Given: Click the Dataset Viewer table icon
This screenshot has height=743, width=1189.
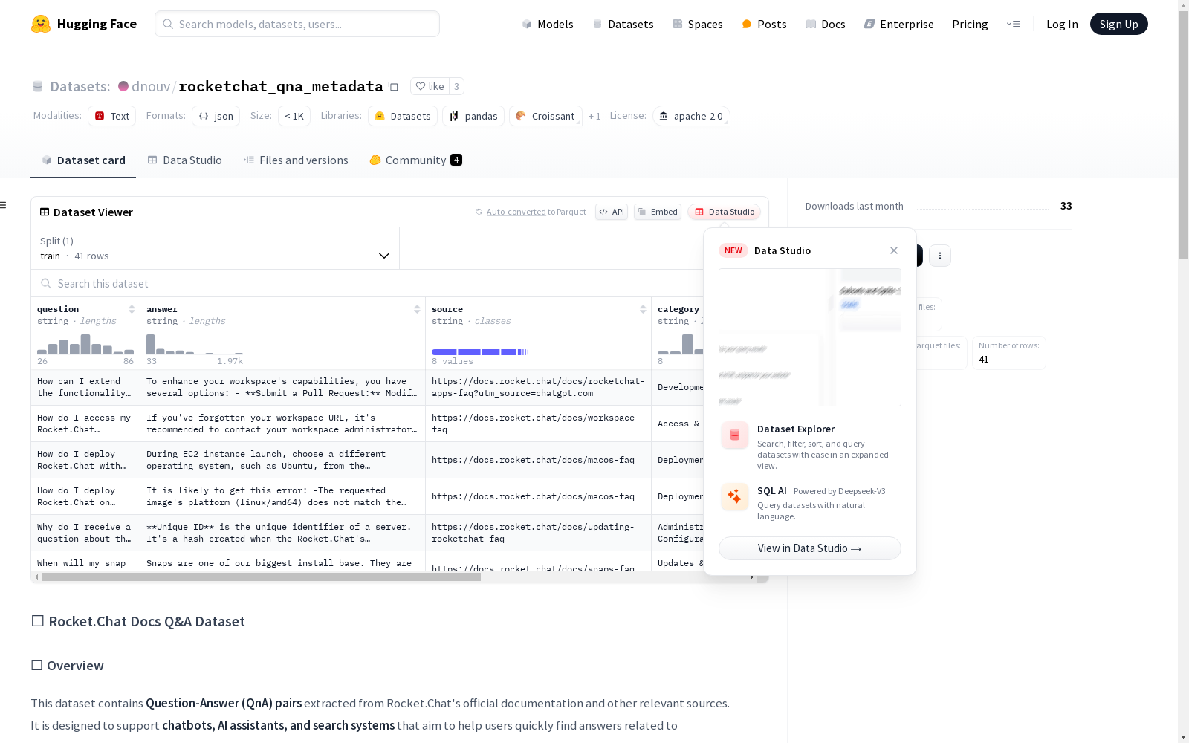Looking at the screenshot, I should point(45,212).
